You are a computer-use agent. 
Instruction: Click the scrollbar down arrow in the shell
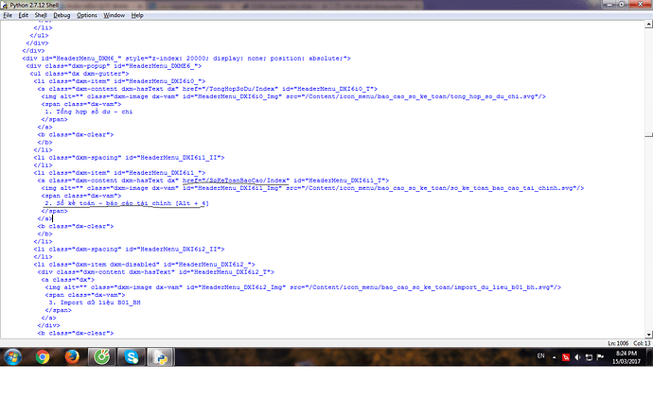click(x=647, y=333)
